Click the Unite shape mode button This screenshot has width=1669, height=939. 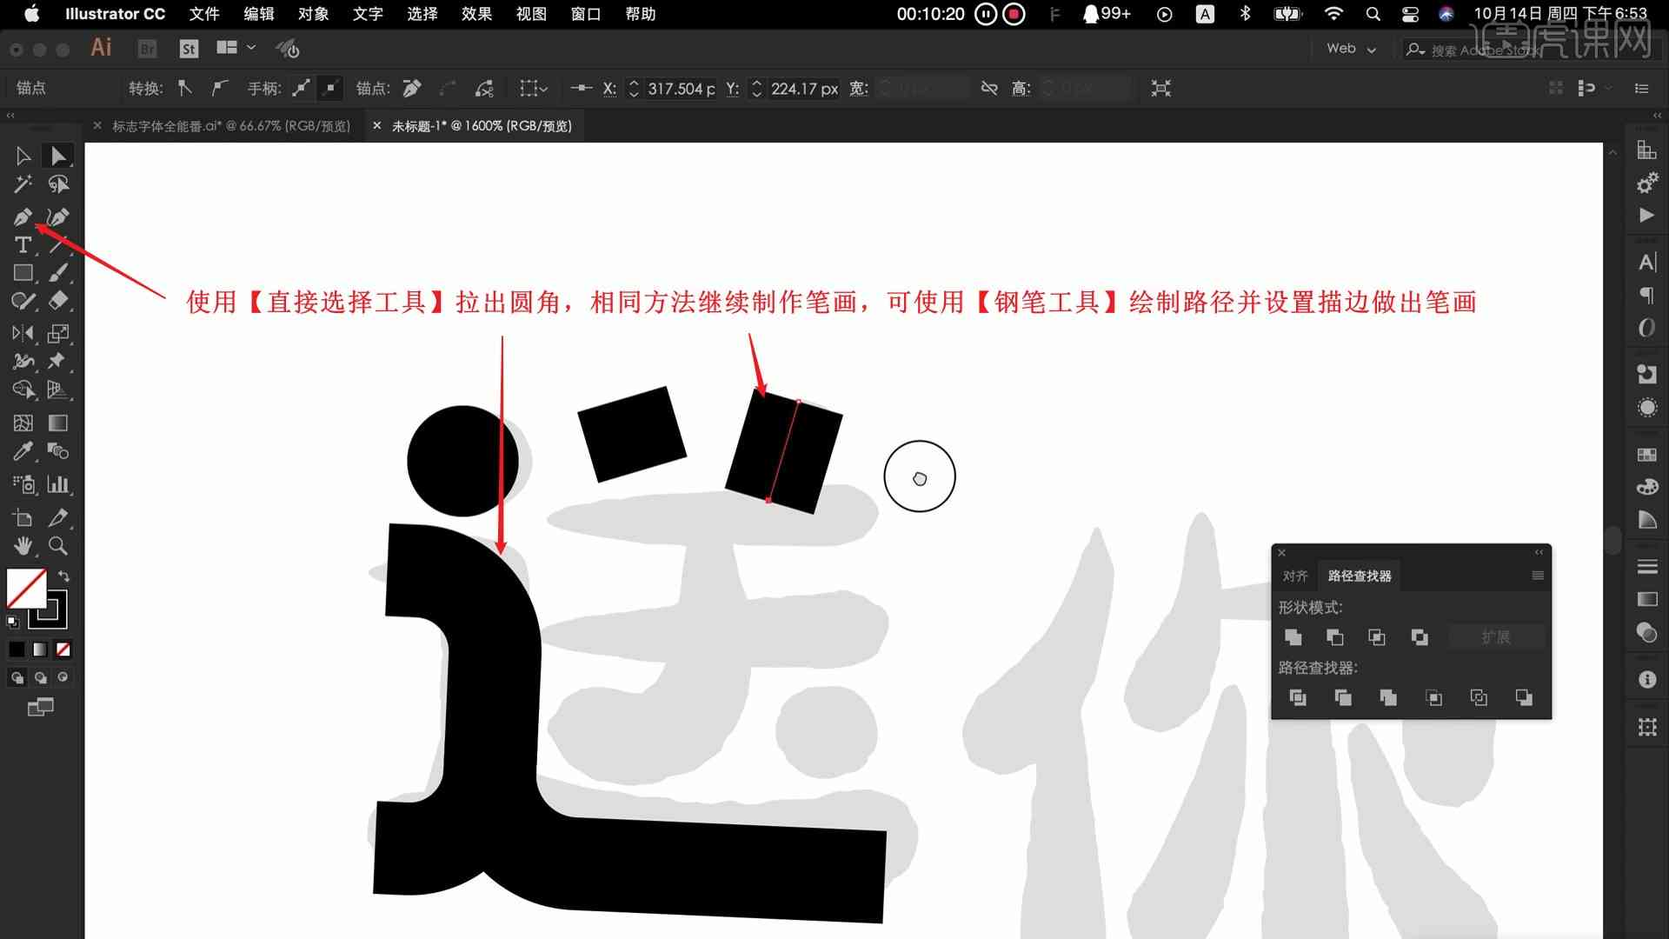pos(1293,637)
